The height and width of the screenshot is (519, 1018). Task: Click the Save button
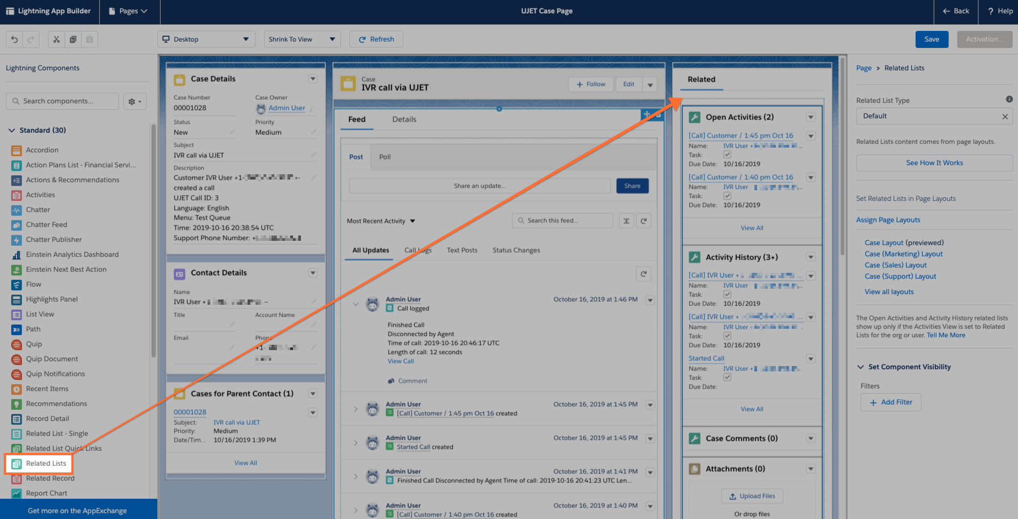coord(932,39)
